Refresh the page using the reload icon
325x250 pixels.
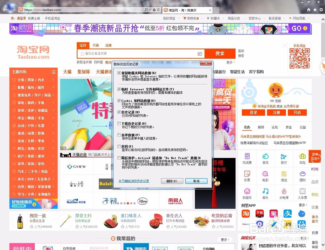[158, 10]
